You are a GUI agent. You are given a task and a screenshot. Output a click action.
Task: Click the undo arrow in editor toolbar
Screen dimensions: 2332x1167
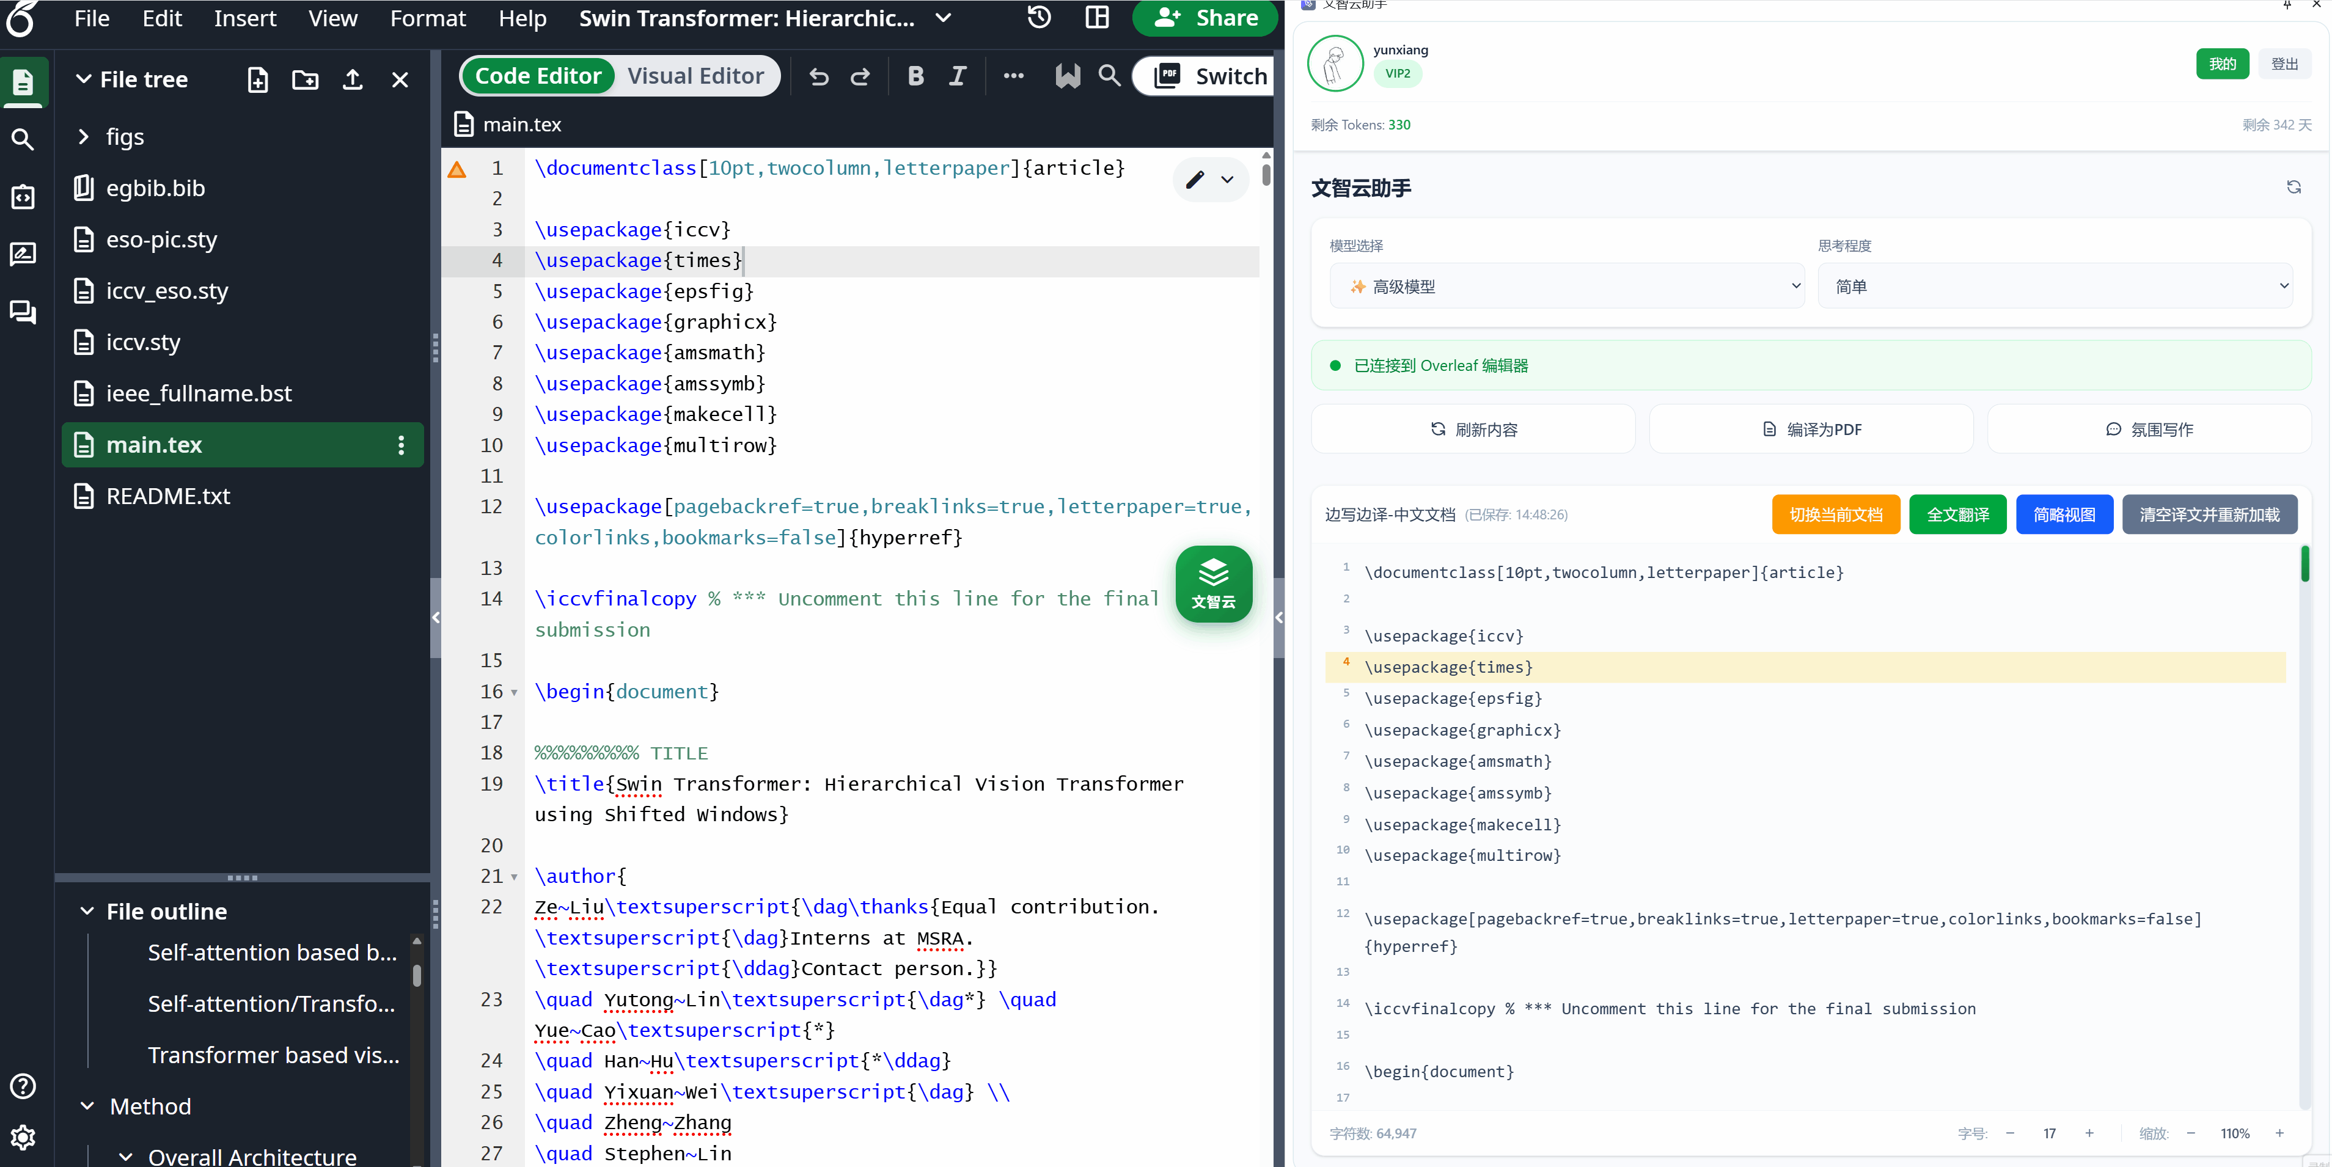tap(820, 76)
